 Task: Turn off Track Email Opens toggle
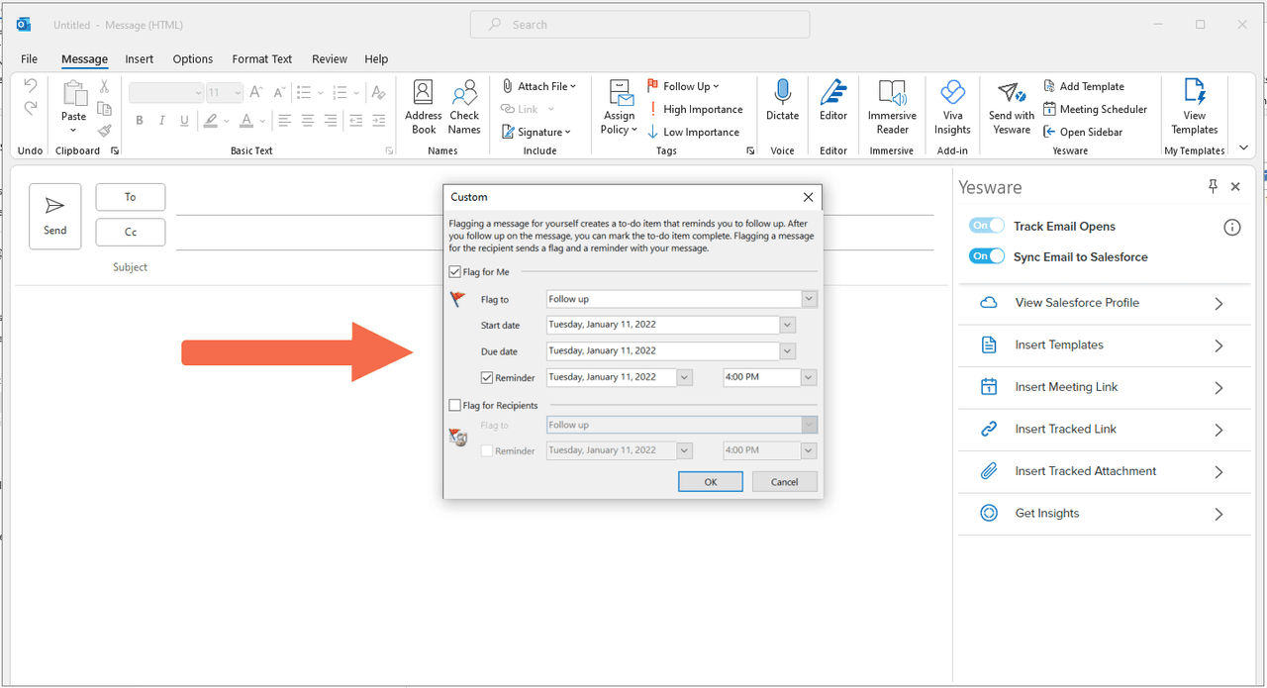(986, 226)
